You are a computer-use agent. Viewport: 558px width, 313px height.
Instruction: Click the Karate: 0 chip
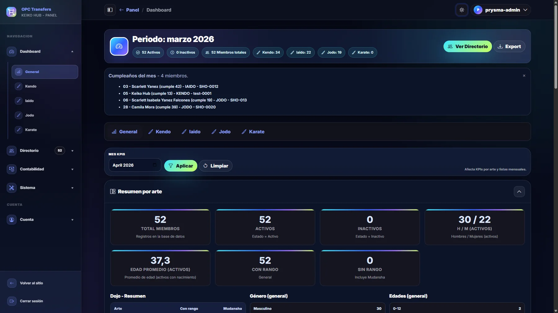point(363,53)
